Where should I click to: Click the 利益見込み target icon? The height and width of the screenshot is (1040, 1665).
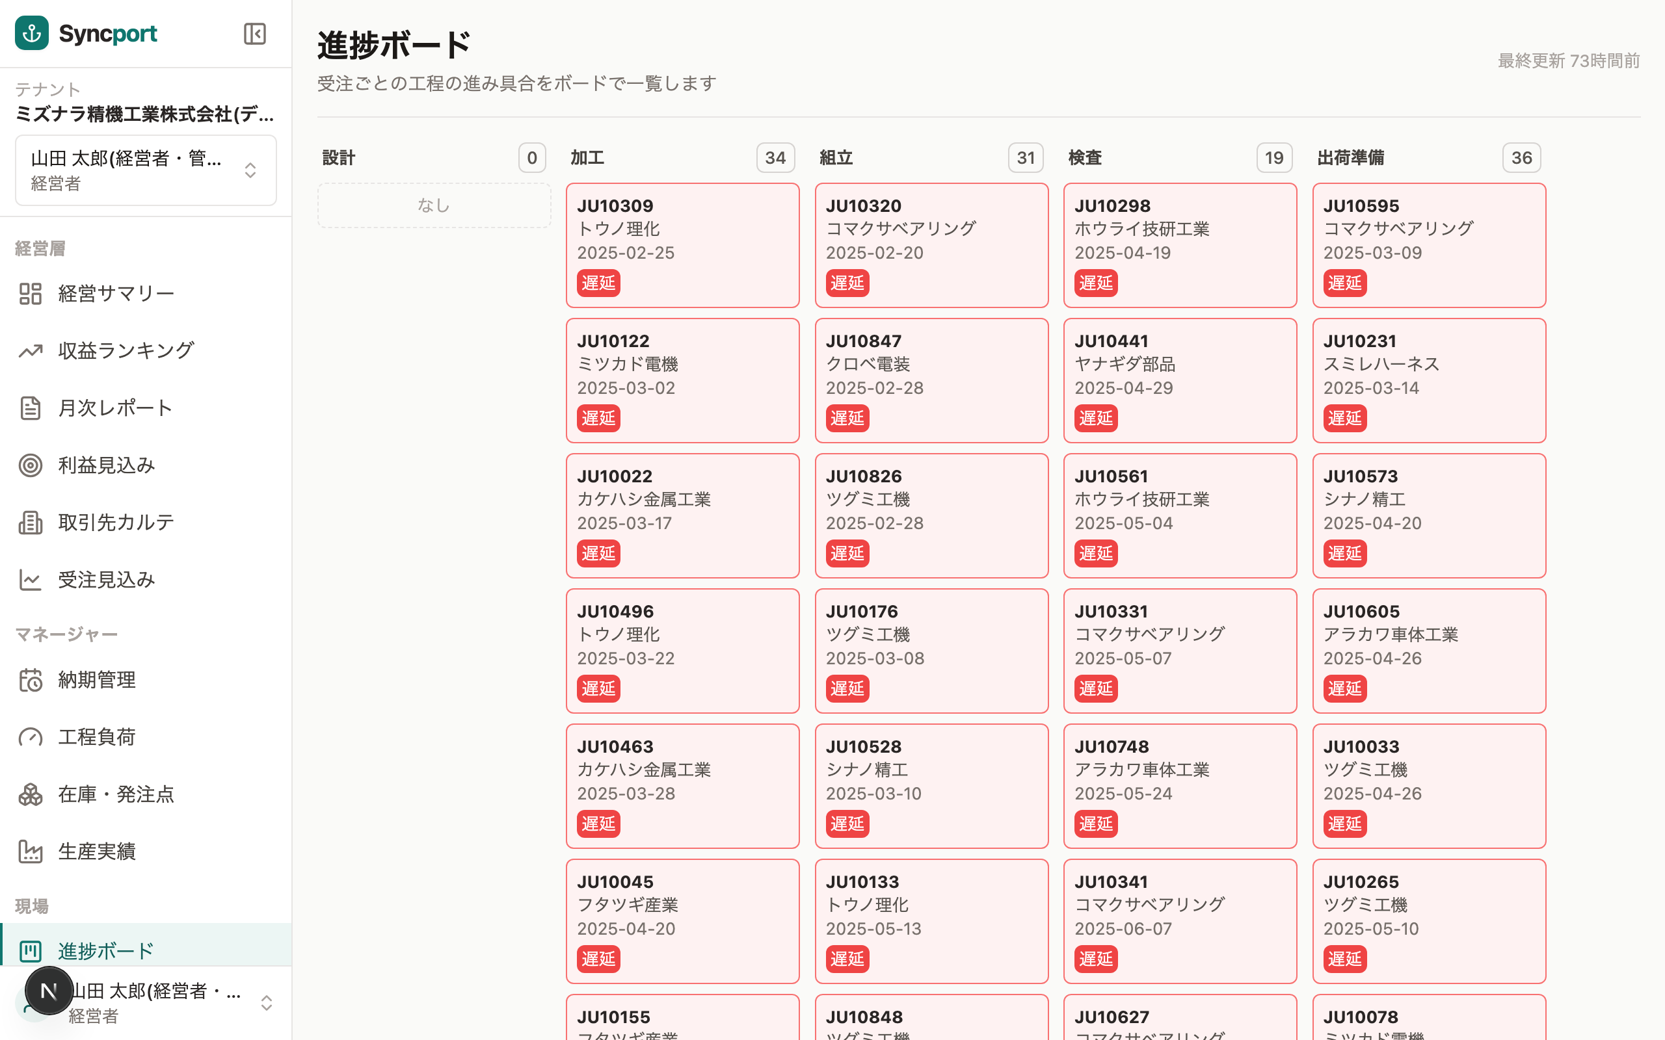click(31, 465)
